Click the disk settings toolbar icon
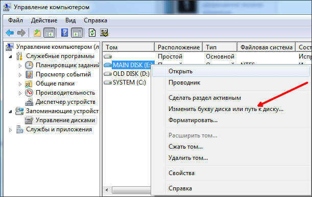This screenshot has height=197, width=312. (x=104, y=33)
